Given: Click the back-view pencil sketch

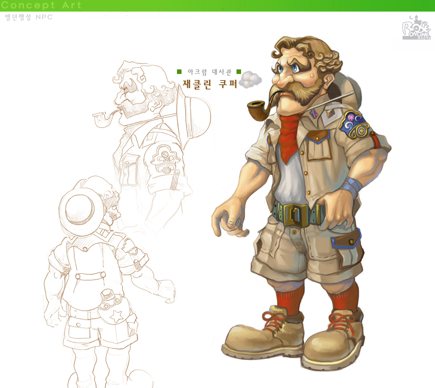Looking at the screenshot, I should tap(110, 281).
